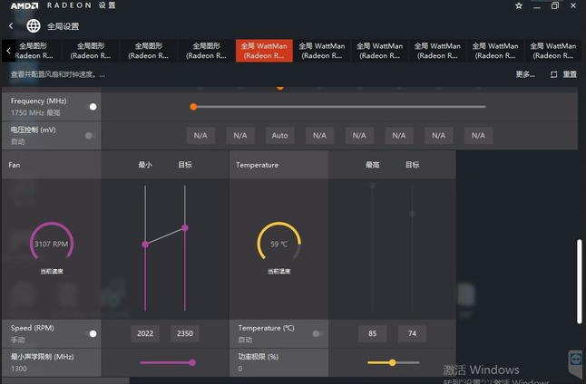
Task: Click the 最高 column label in Temperature section
Action: click(372, 165)
